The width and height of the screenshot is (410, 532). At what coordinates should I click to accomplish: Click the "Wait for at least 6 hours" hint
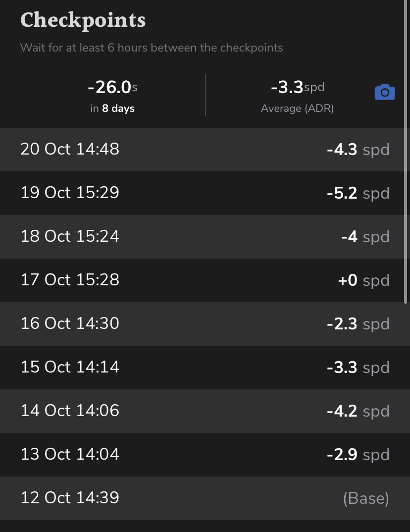point(152,48)
